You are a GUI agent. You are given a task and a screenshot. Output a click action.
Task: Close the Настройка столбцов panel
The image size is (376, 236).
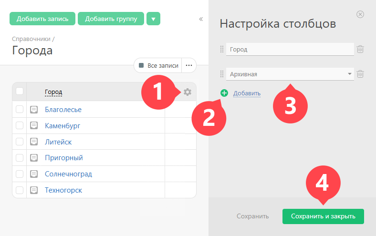pyautogui.click(x=360, y=14)
